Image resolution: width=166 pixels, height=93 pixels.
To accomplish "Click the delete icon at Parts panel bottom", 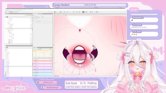I will tap(32, 44).
